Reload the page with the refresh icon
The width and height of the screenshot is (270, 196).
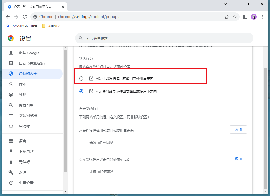25,17
